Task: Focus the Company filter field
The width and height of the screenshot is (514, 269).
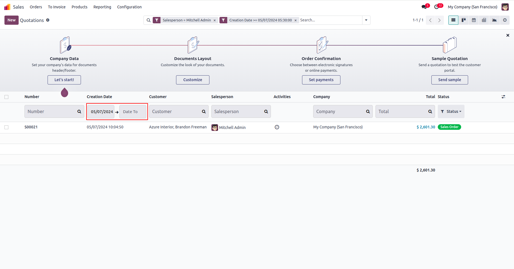Action: point(343,111)
